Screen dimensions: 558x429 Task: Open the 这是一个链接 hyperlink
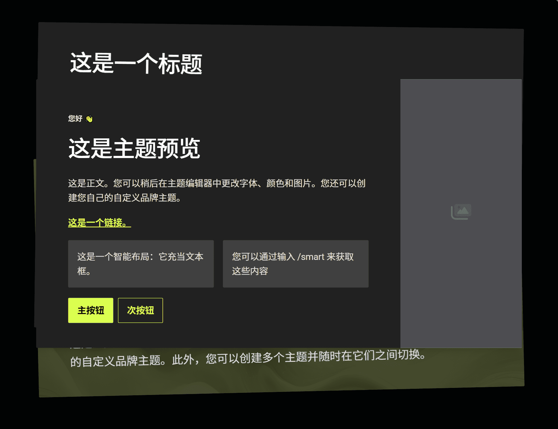(99, 223)
